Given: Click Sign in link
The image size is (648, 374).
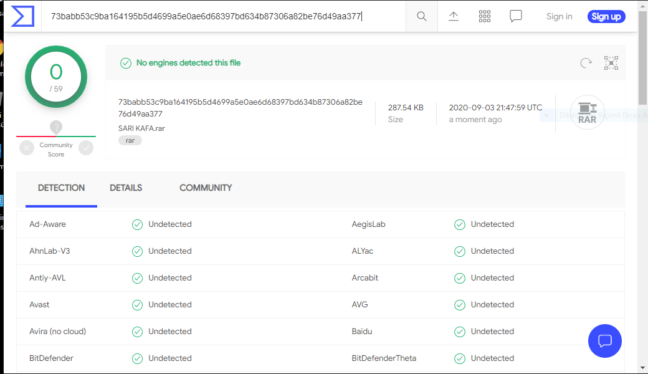Looking at the screenshot, I should click(x=559, y=17).
